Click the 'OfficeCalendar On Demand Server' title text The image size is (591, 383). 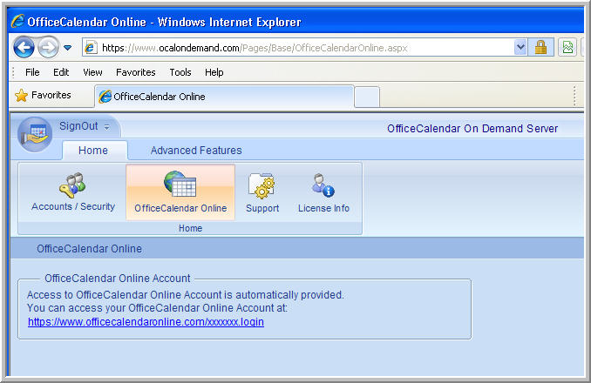[x=472, y=129]
